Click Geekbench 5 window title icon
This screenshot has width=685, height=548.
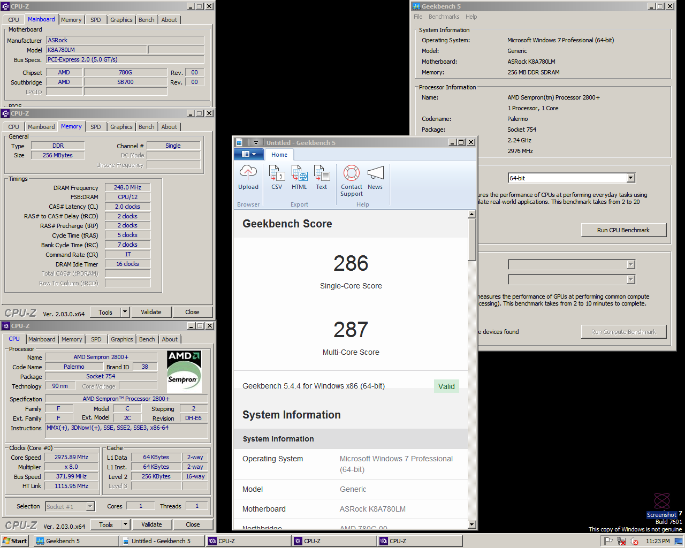[416, 6]
